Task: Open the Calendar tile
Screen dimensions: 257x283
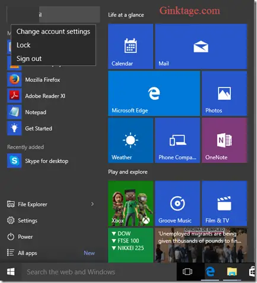Action: pyautogui.click(x=131, y=46)
